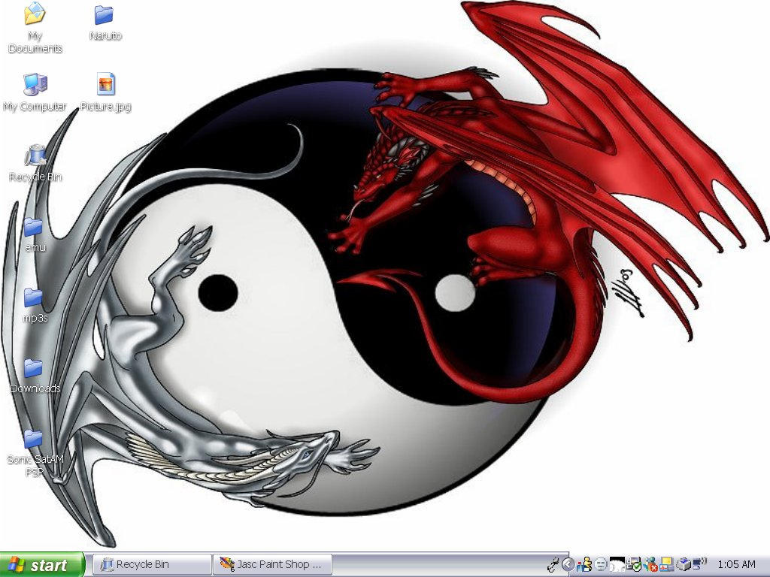Collapse the system tray notification icons
770x577 pixels.
point(568,564)
